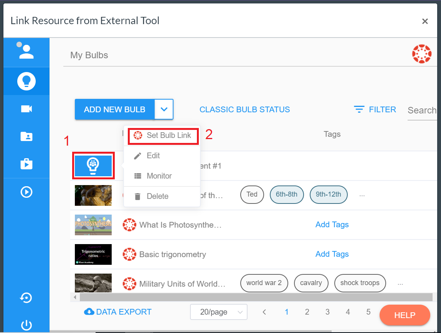Click the FILTER funnel icon

[359, 109]
